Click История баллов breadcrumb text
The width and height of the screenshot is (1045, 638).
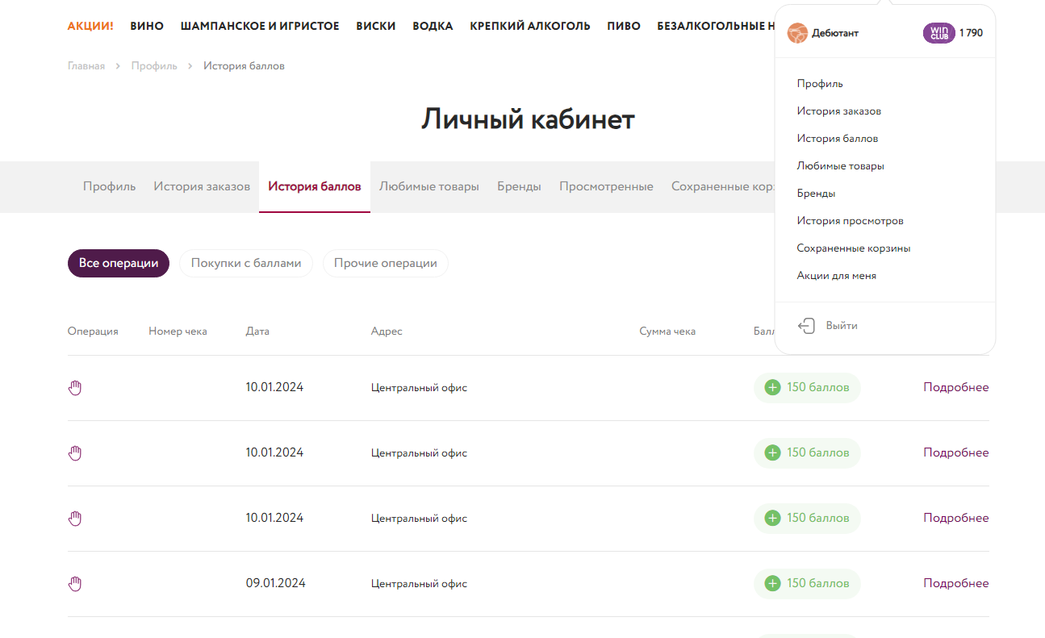(244, 66)
